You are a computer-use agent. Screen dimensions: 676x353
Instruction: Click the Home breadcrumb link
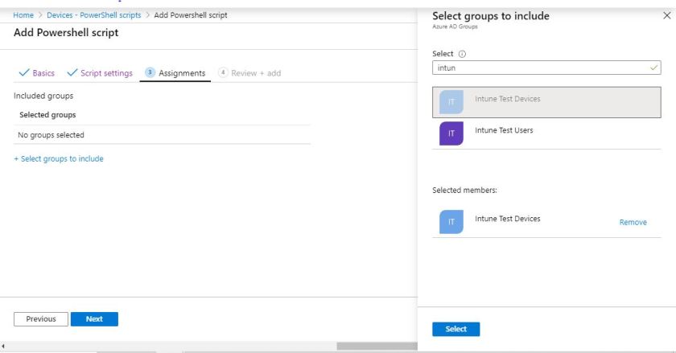pyautogui.click(x=23, y=15)
